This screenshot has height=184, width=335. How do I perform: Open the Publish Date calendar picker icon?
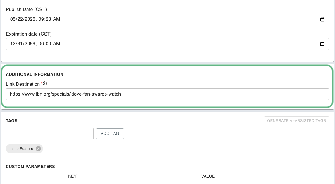point(322,20)
